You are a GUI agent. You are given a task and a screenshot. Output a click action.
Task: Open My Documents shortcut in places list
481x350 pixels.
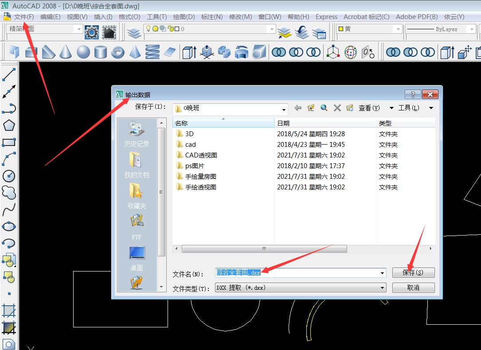click(x=137, y=165)
